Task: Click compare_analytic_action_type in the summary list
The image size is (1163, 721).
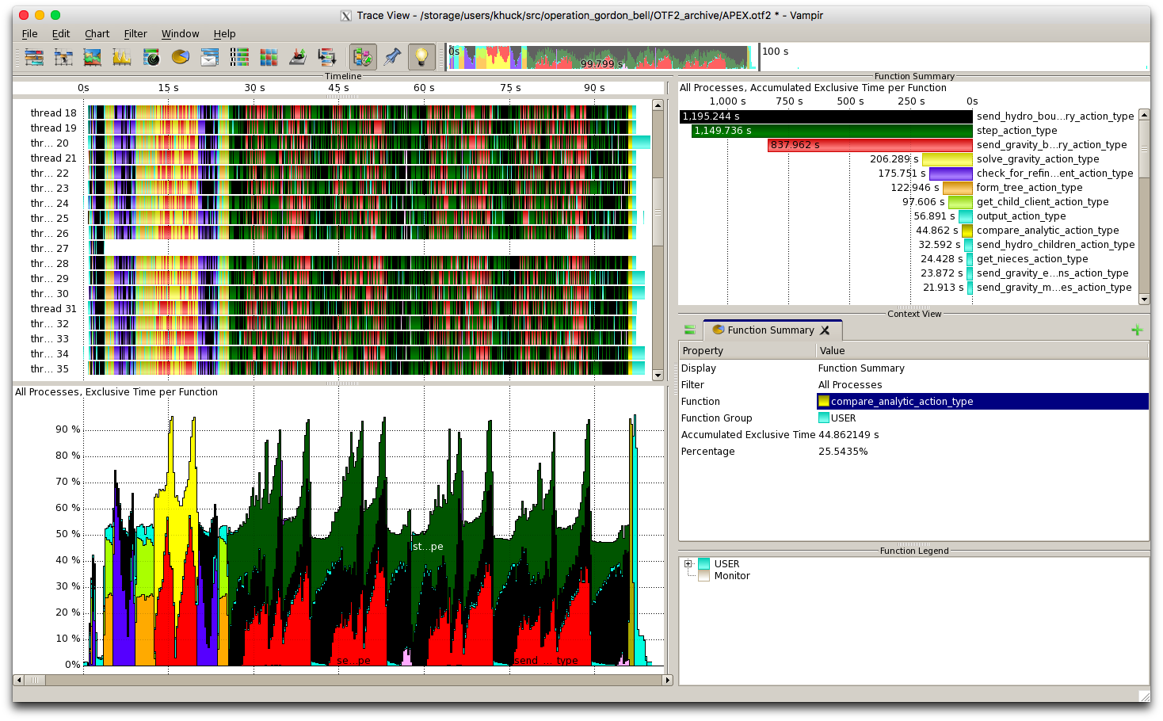Action: [x=1047, y=231]
